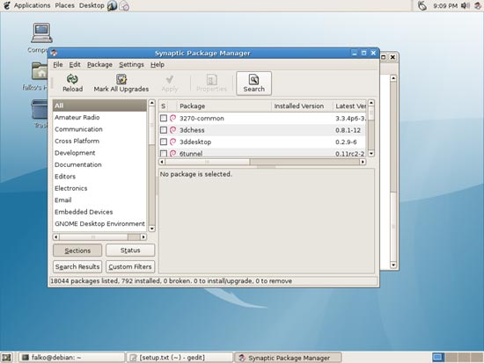Select GNOME Desktop Environment section
484x363 pixels.
coord(99,223)
